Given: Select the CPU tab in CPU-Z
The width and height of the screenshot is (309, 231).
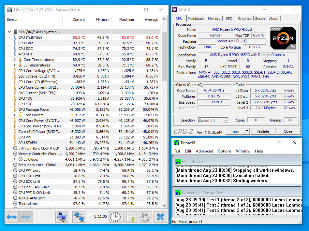Looking at the screenshot, I should (x=179, y=18).
